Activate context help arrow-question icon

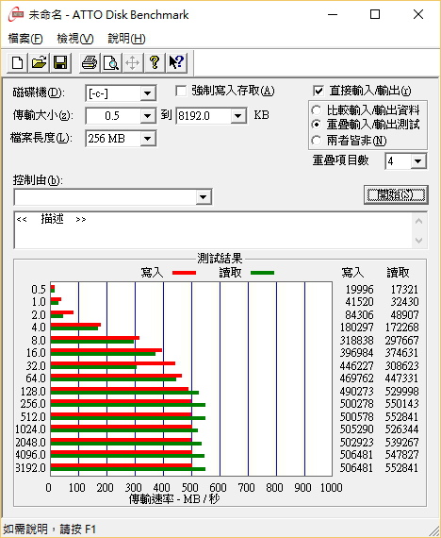(x=176, y=63)
